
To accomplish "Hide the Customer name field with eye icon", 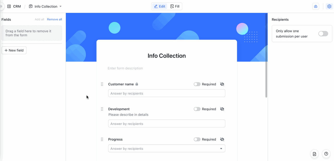I will pos(222,84).
